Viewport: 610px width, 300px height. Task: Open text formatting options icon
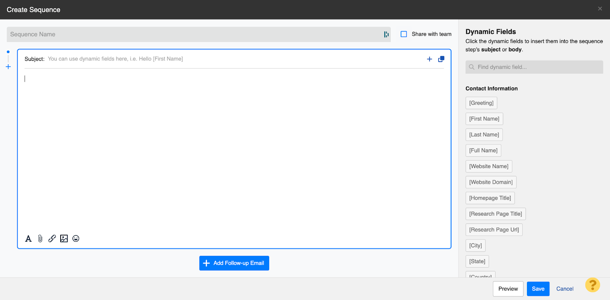tap(28, 239)
